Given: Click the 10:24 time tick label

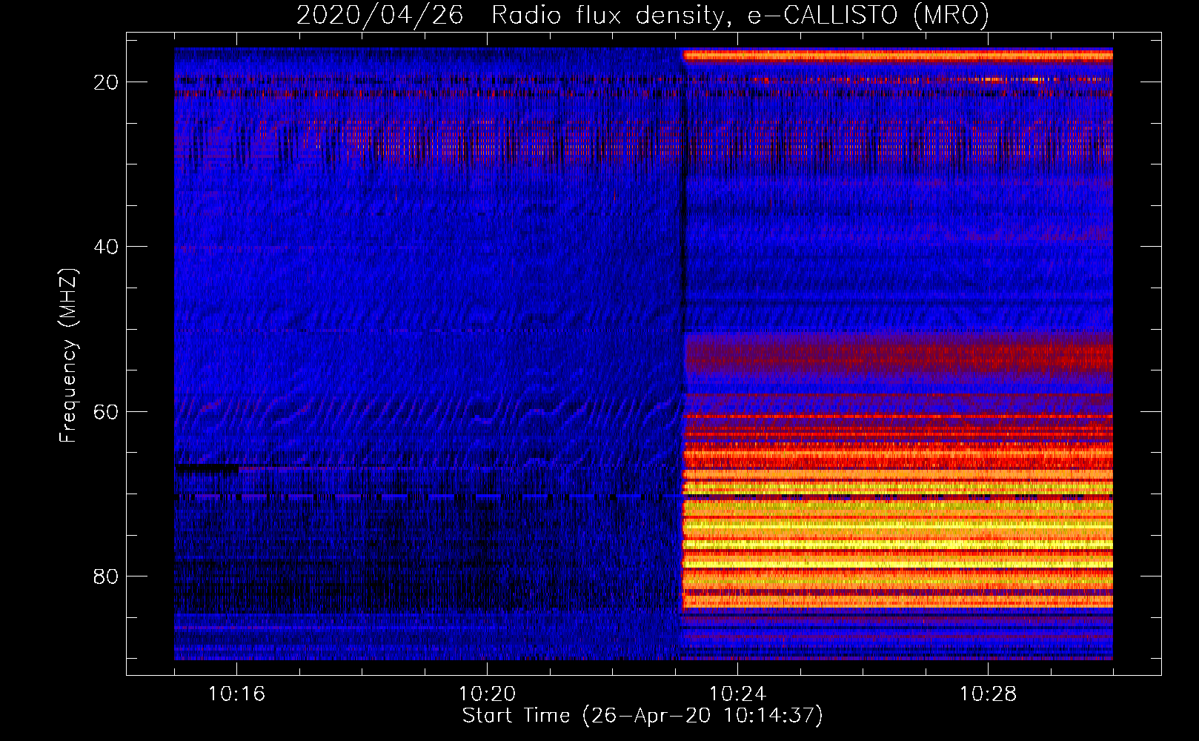Looking at the screenshot, I should (x=737, y=694).
